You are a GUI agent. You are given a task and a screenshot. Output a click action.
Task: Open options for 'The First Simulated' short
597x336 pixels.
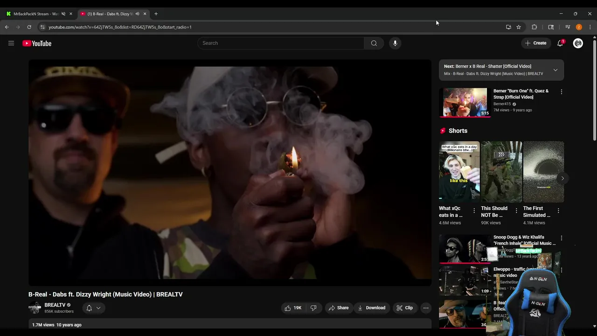coord(558,211)
